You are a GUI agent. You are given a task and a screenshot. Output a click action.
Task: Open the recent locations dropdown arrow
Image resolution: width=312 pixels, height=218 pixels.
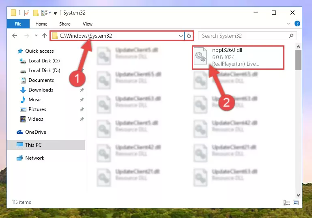click(36, 36)
